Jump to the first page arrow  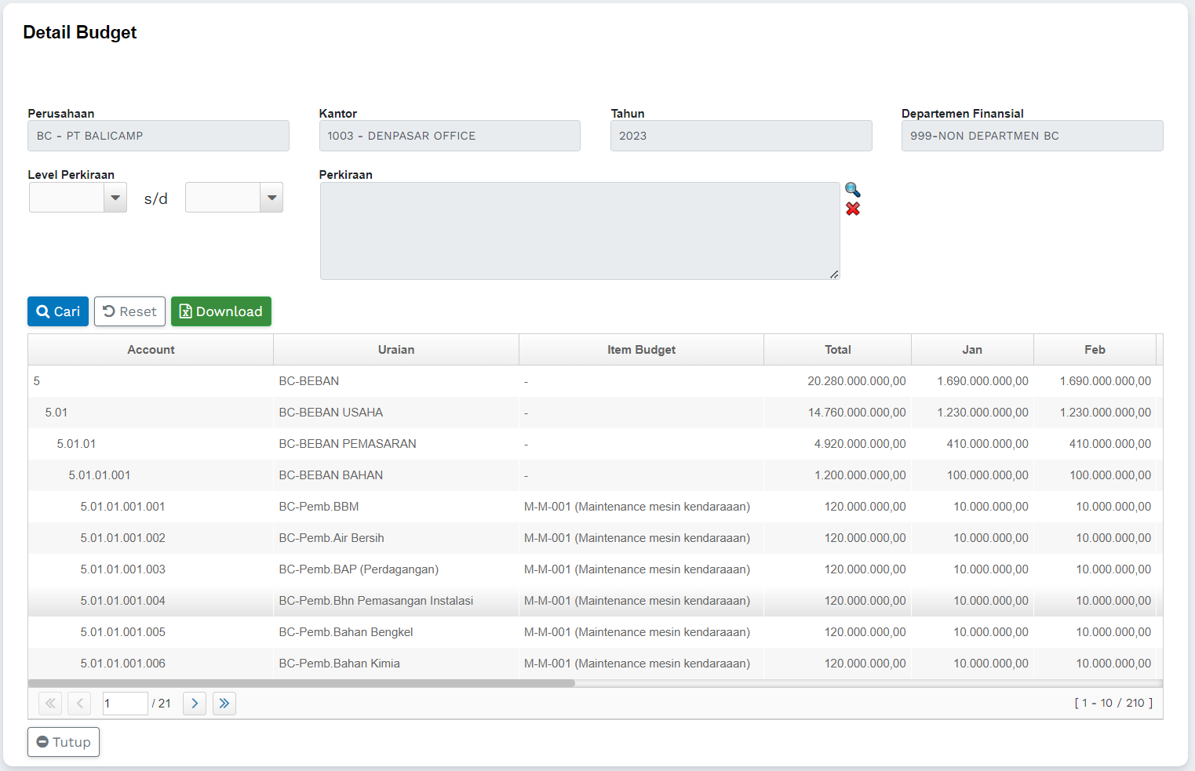[50, 704]
